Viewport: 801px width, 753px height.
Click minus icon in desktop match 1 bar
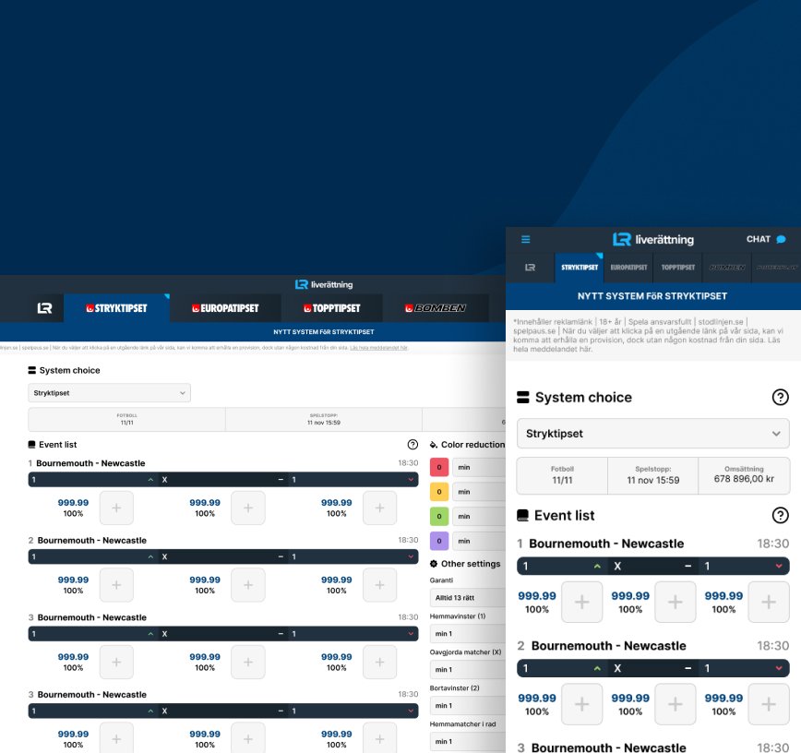(x=281, y=480)
